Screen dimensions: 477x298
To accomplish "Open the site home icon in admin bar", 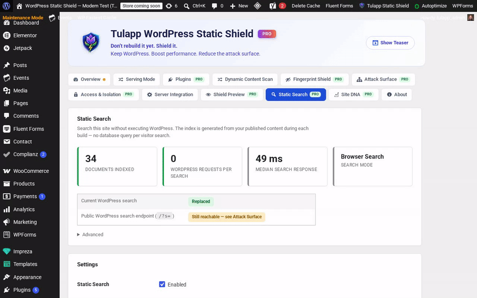I will click(x=19, y=6).
